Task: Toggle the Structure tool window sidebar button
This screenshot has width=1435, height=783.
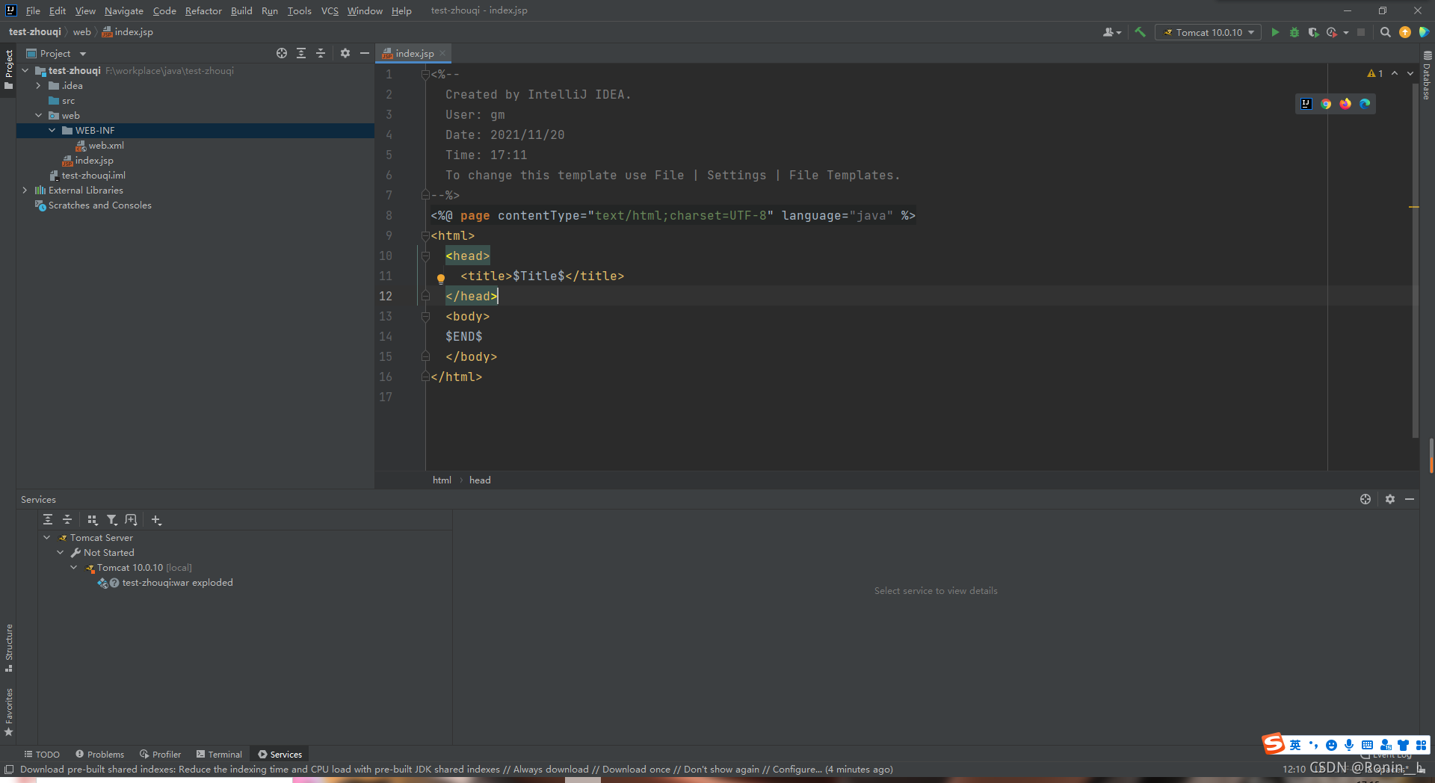Action: coord(9,647)
